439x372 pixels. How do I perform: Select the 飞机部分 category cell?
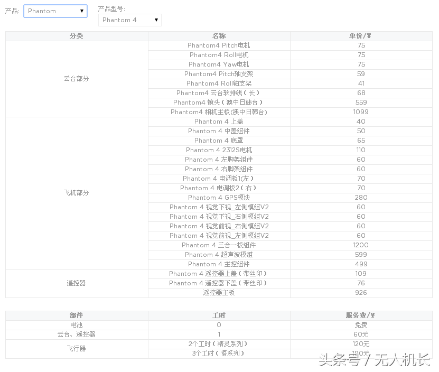point(77,193)
